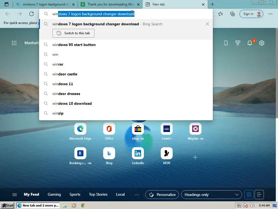Click the page vertical scrollbar
278x209 pixels.
pos(277,73)
